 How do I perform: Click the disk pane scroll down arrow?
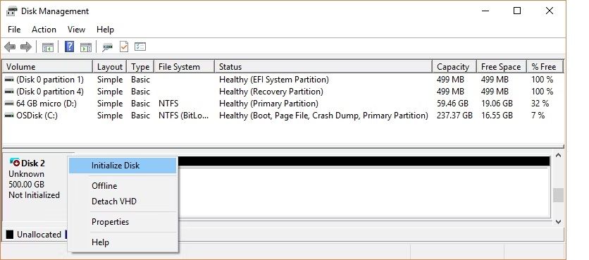(x=558, y=222)
